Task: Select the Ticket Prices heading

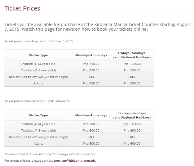Action: coord(22,8)
